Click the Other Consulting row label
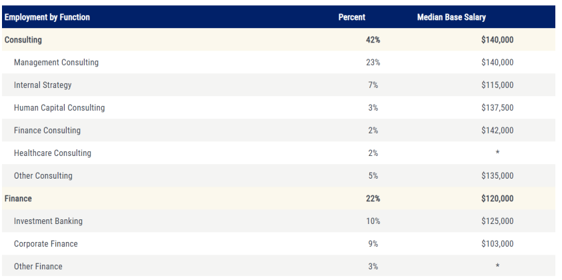562x280 pixels. click(x=43, y=176)
